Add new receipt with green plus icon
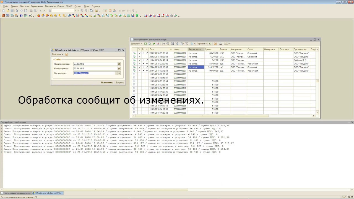Screen dimensions: 354x199 145,44
